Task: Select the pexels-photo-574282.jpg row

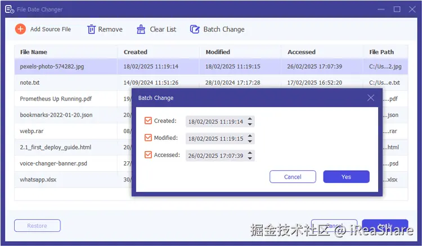Action: pos(211,66)
